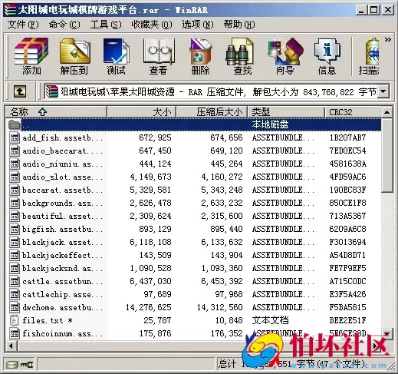The width and height of the screenshot is (398, 374).
Task: Open the 帮助(H) menu
Action: point(239,25)
